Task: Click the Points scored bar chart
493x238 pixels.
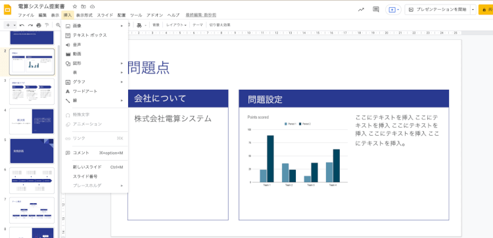Action: point(297,151)
